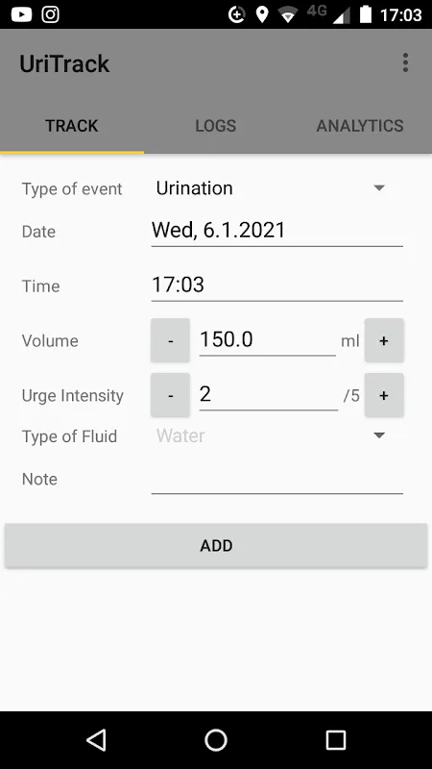
Task: Increase Volume with the plus button
Action: [x=384, y=340]
